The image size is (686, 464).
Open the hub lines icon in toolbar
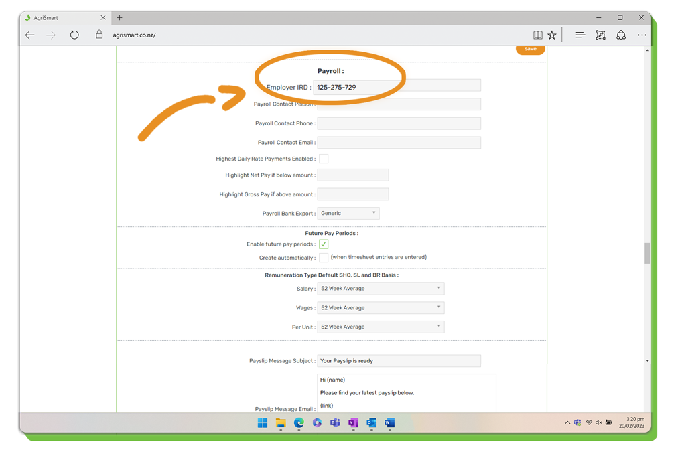[580, 35]
